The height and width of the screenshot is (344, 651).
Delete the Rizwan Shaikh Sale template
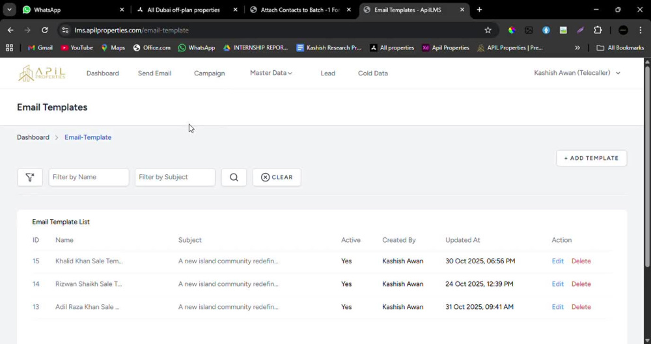coord(581,284)
